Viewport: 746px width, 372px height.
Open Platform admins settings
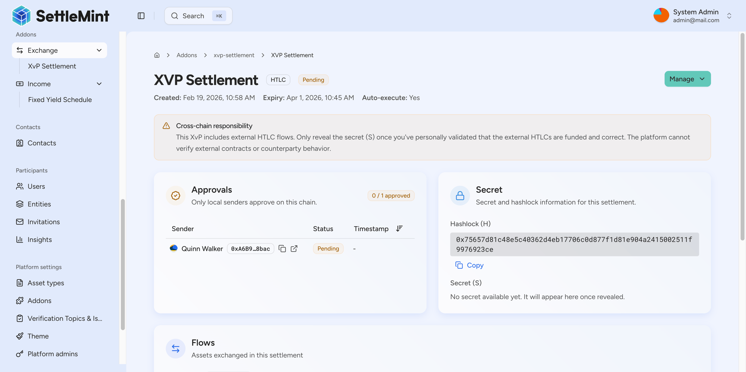[53, 354]
